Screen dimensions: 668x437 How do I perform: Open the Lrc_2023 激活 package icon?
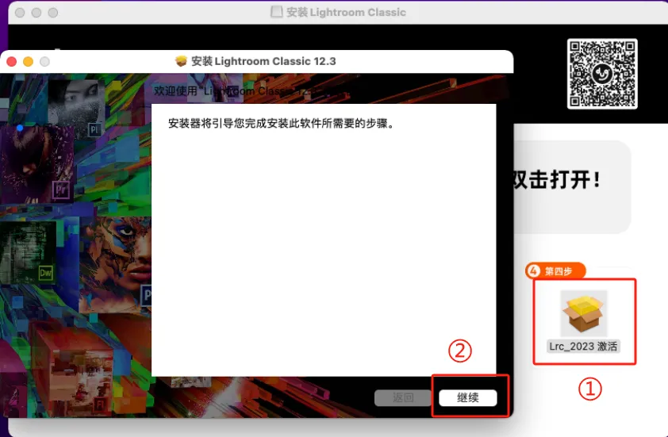coord(583,313)
